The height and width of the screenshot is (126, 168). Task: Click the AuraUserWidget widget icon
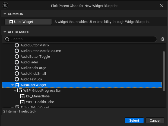tap(17, 85)
